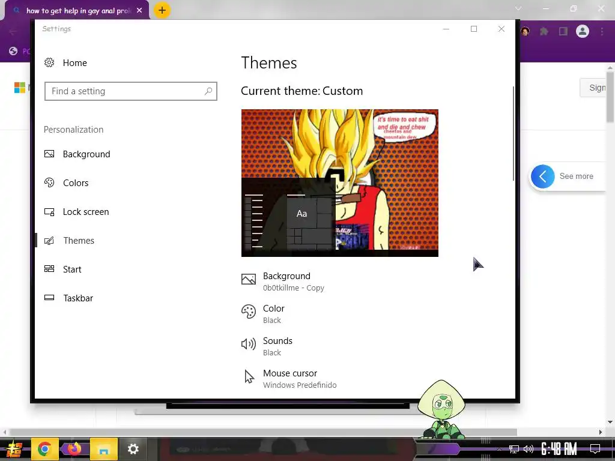Open theme Color setting Black
This screenshot has height=461, width=615.
pyautogui.click(x=273, y=314)
